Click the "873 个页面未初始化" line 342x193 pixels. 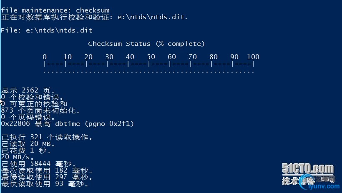click(40, 110)
